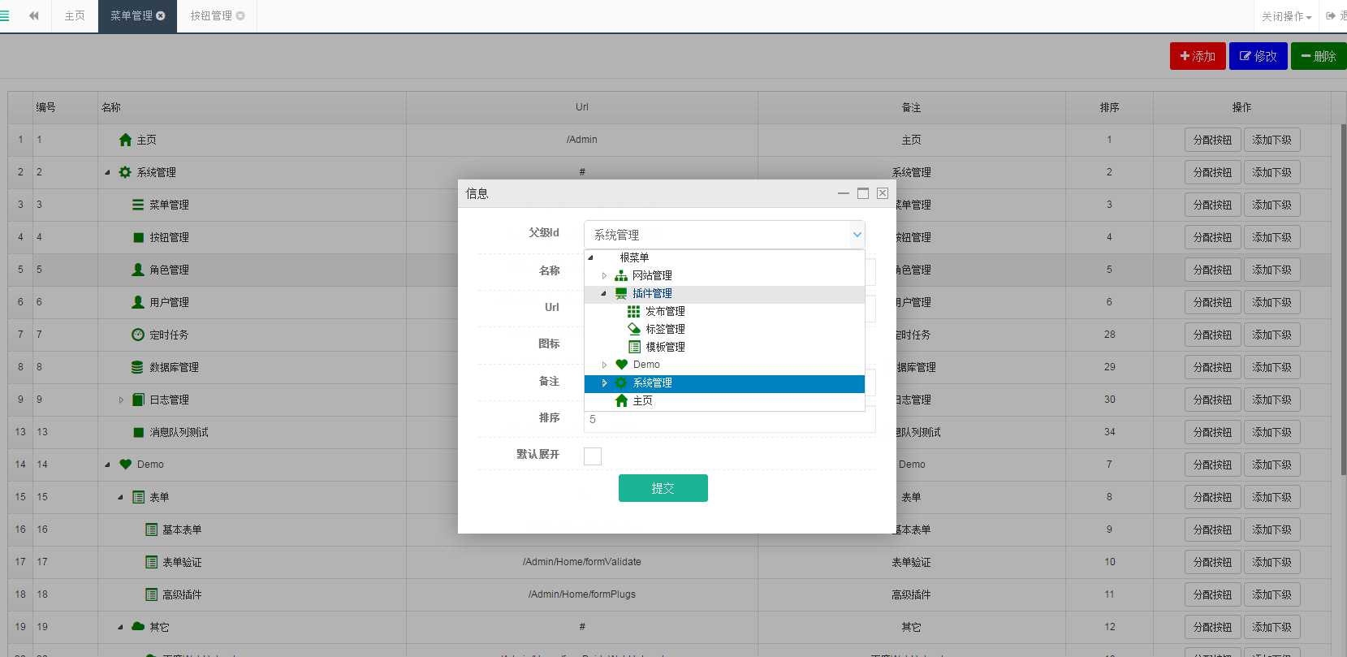Click the 排序 input field showing 5
This screenshot has width=1347, height=657.
tap(729, 420)
